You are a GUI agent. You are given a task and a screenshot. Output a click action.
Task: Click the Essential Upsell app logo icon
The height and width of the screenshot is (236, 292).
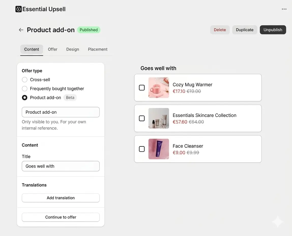[x=18, y=9]
